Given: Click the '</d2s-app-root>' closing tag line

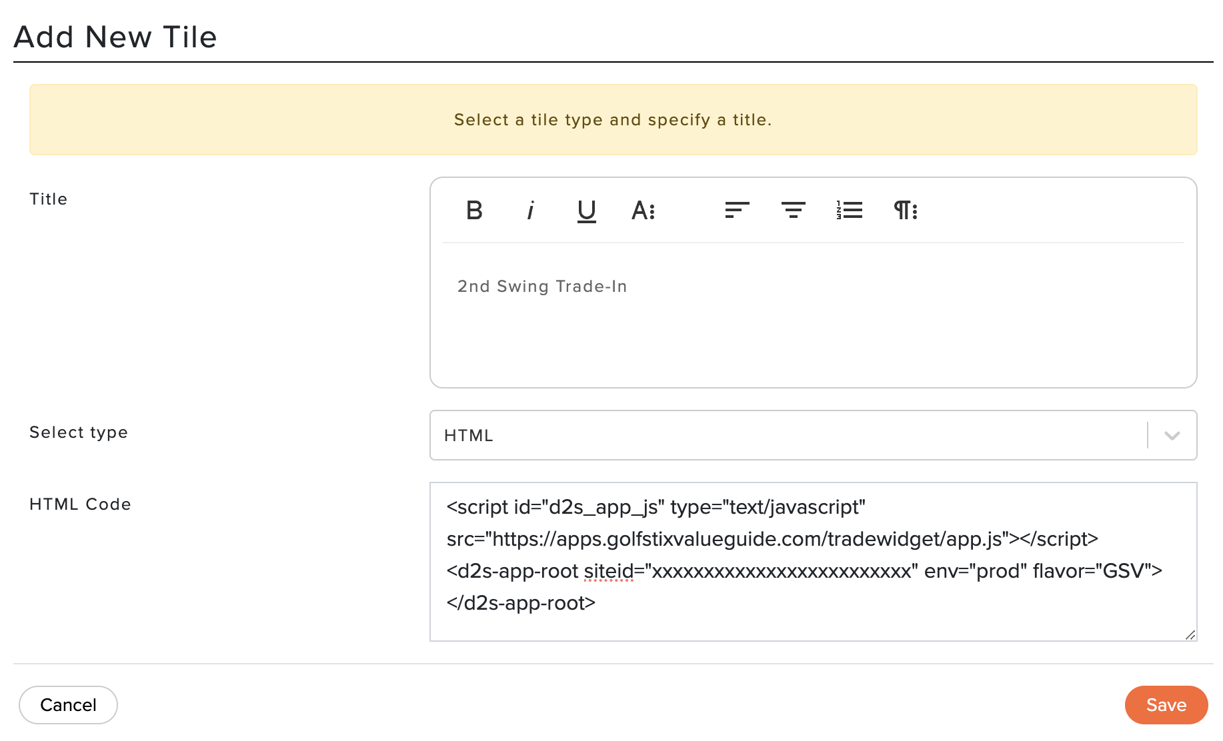Looking at the screenshot, I should (x=521, y=603).
